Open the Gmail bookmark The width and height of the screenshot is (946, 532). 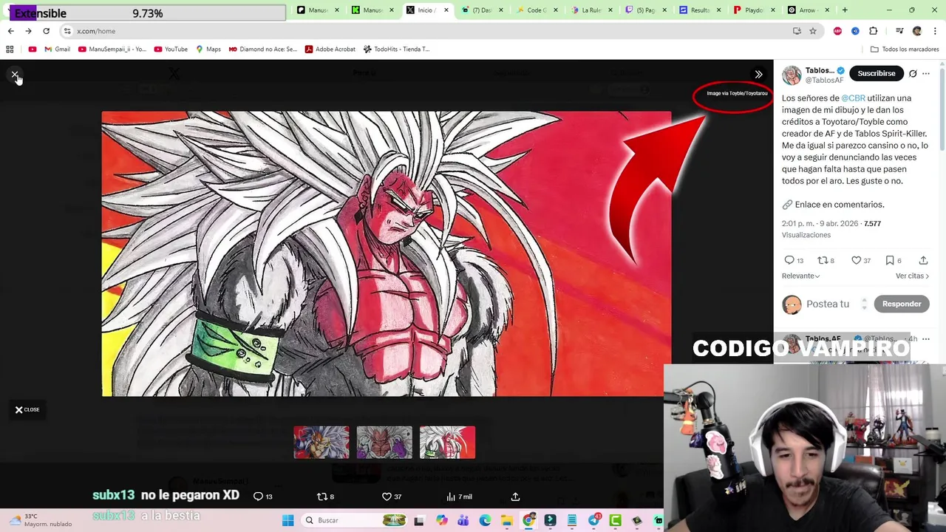tap(57, 50)
